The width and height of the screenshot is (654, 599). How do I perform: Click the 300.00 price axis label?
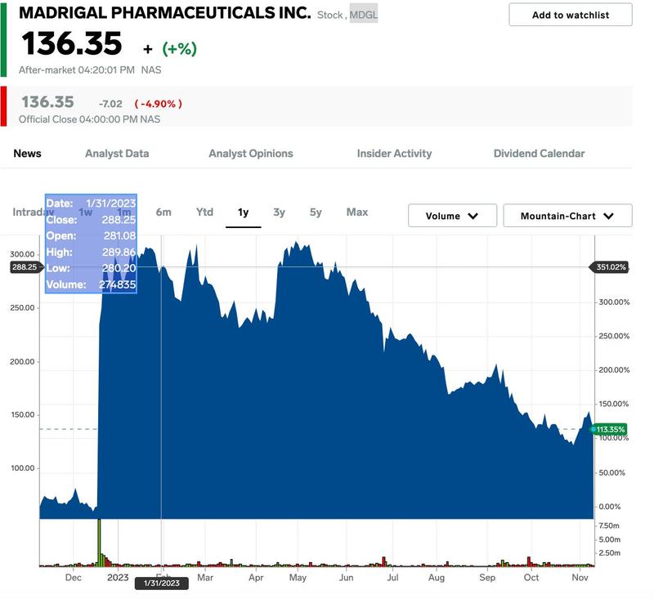22,254
